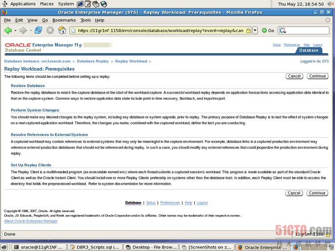Open the URL history dropdown arrow

(255, 30)
